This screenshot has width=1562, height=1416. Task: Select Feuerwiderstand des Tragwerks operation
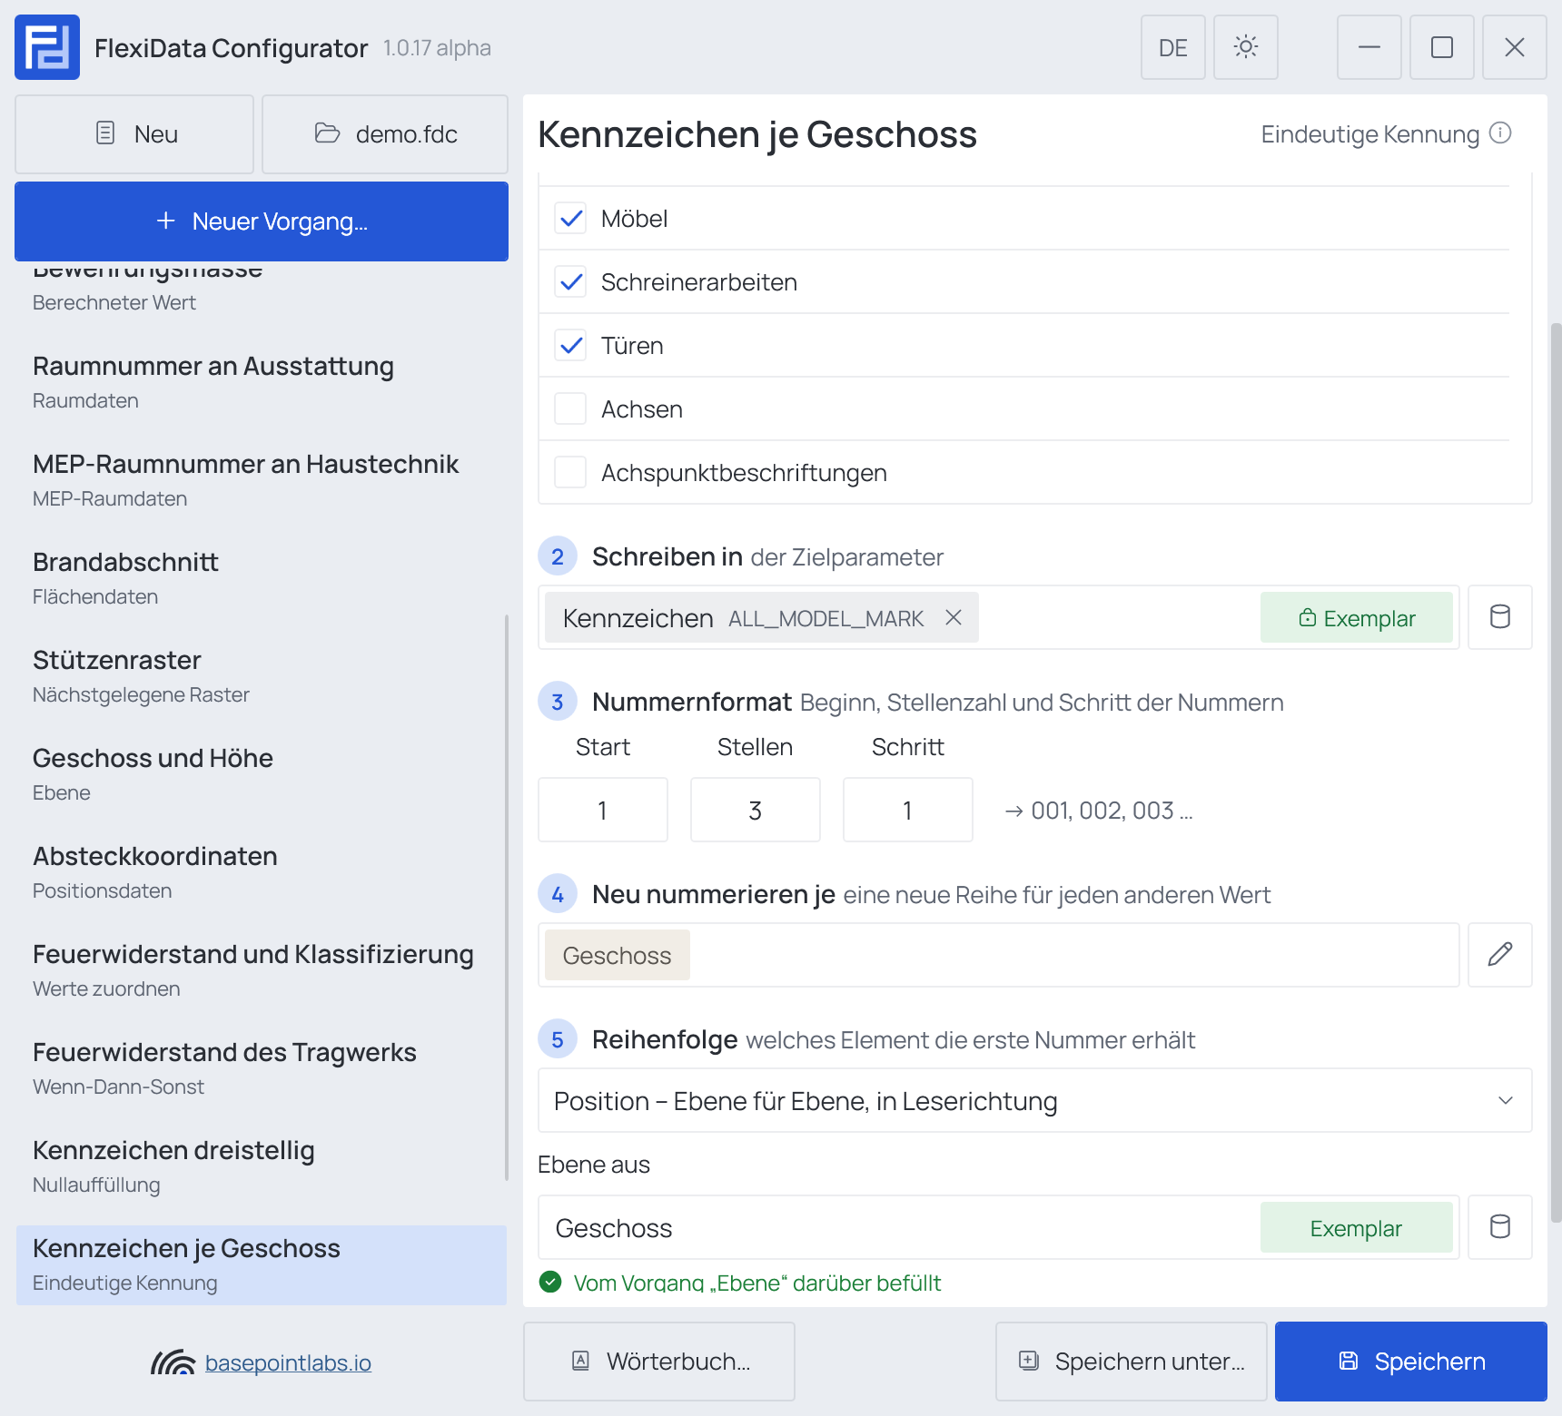(262, 1067)
